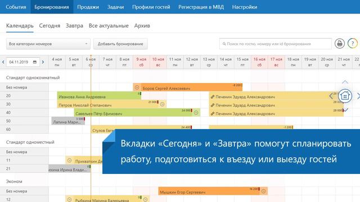Switch to the Календарь tab
360x202 pixels.
point(20,26)
